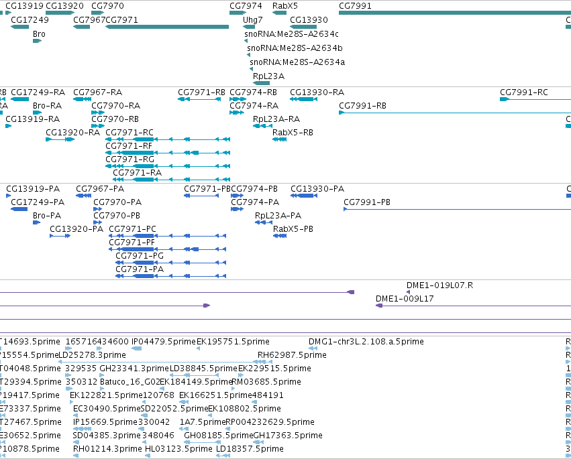This screenshot has width=571, height=459.
Task: Click EST Batuco_16_G02 label
Action: [x=130, y=382]
